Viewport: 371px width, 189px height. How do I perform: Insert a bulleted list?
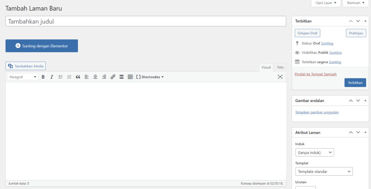click(61, 77)
